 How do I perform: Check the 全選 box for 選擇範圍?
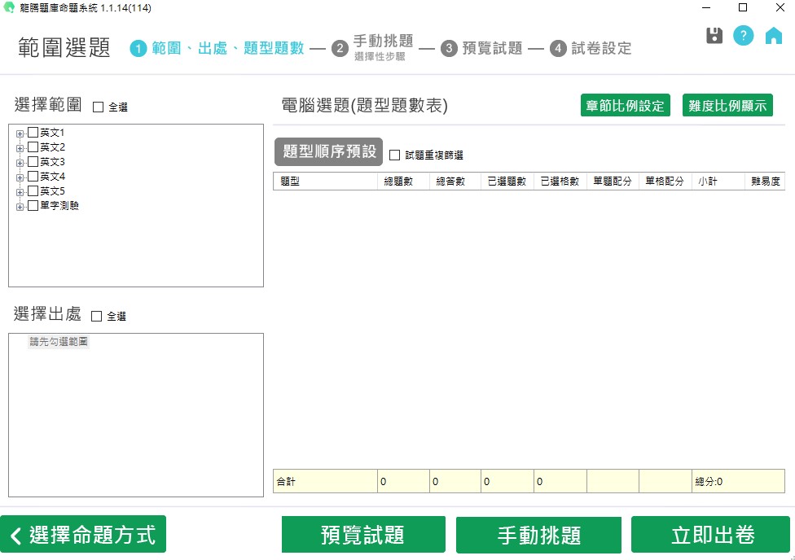(99, 107)
